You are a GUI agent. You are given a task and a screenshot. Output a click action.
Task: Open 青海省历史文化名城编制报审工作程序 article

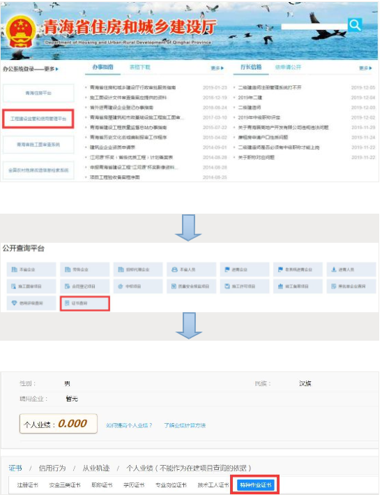point(128,138)
